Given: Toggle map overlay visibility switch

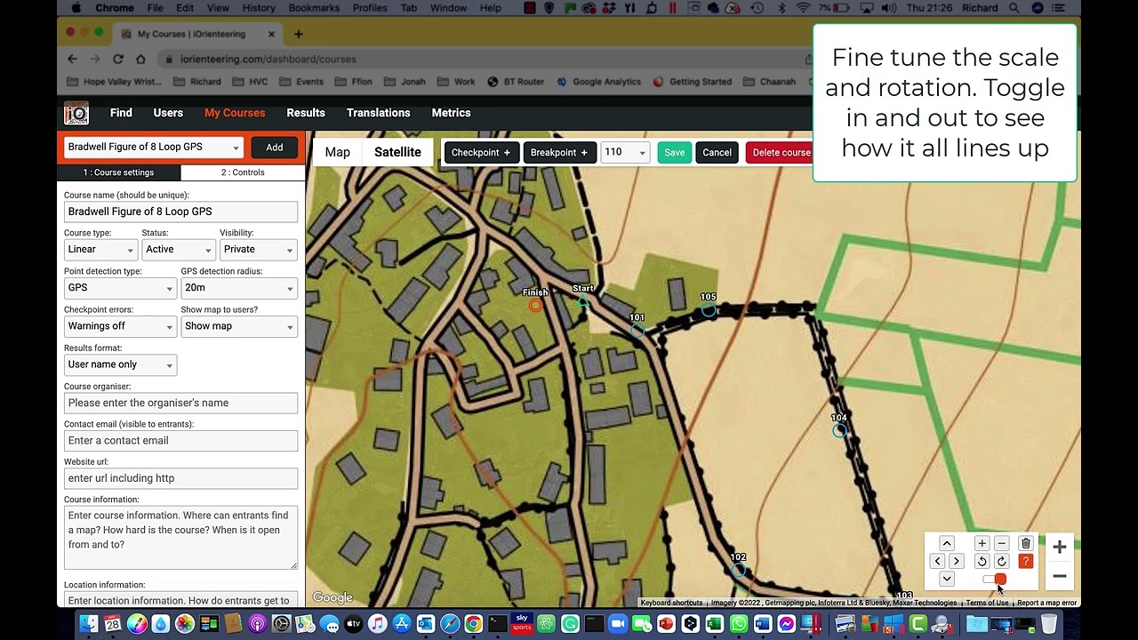Looking at the screenshot, I should 995,580.
